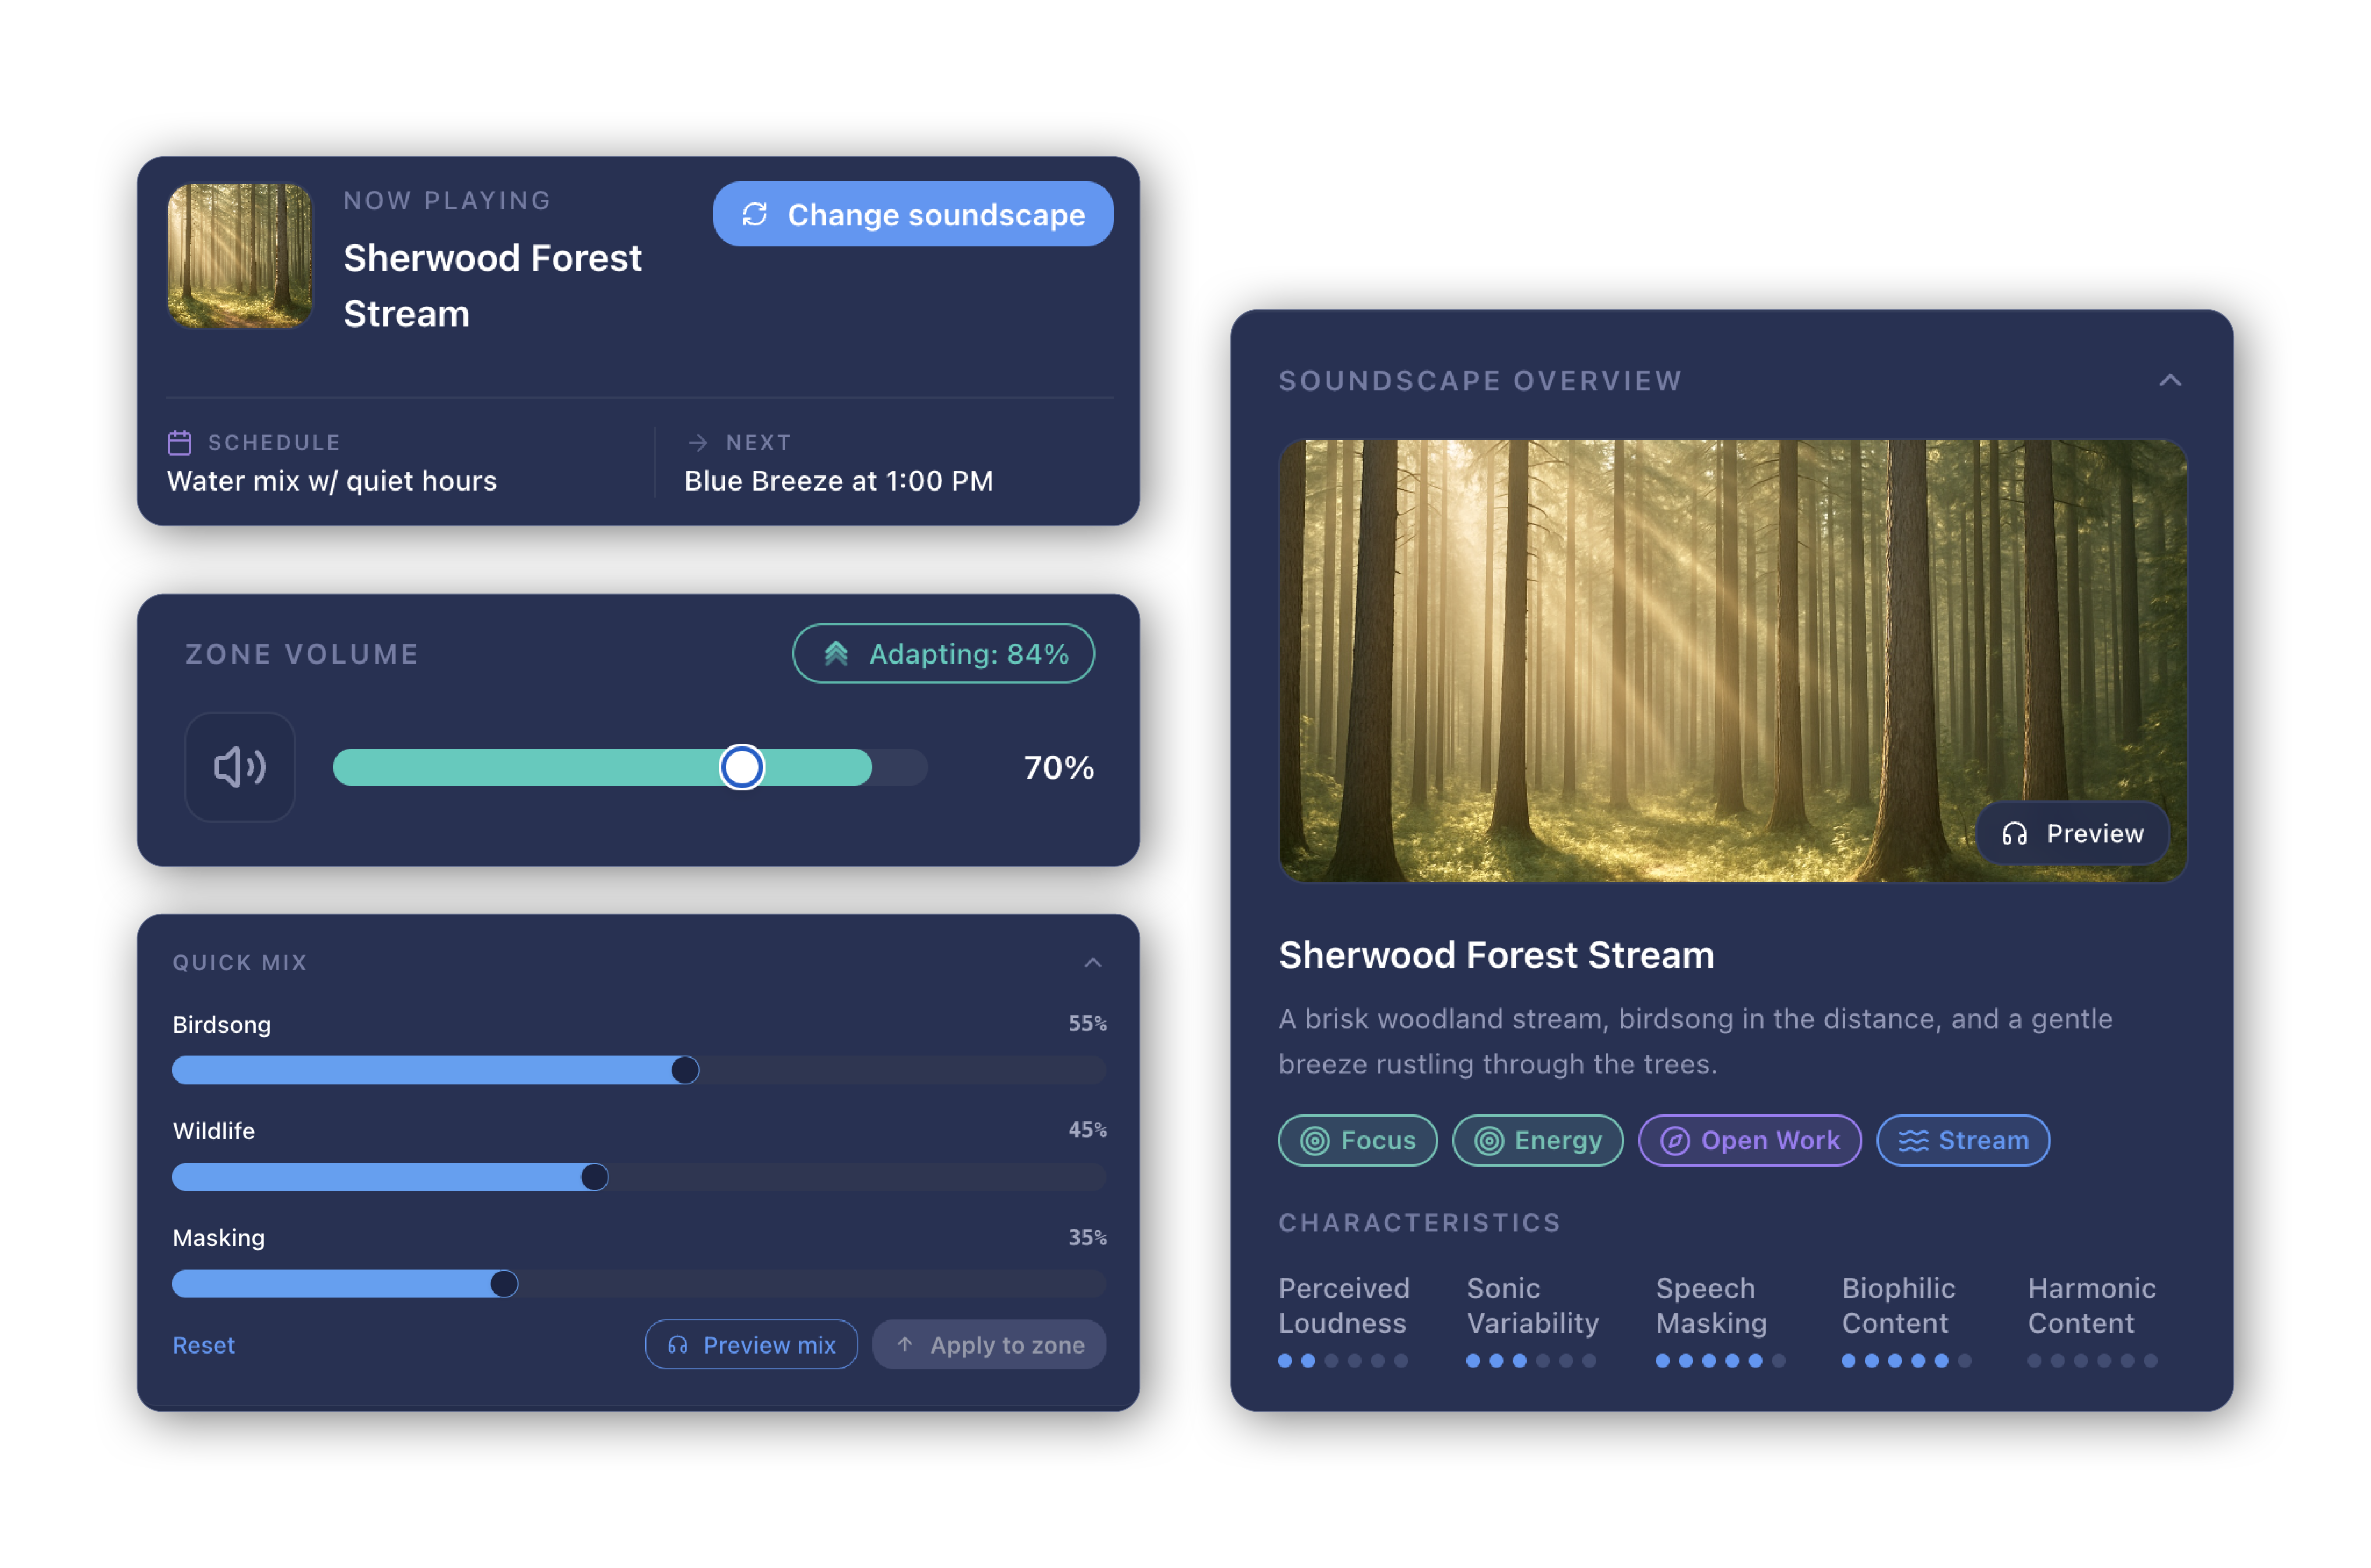Image resolution: width=2371 pixels, height=1568 pixels.
Task: Select the Open Work tag
Action: coord(1749,1140)
